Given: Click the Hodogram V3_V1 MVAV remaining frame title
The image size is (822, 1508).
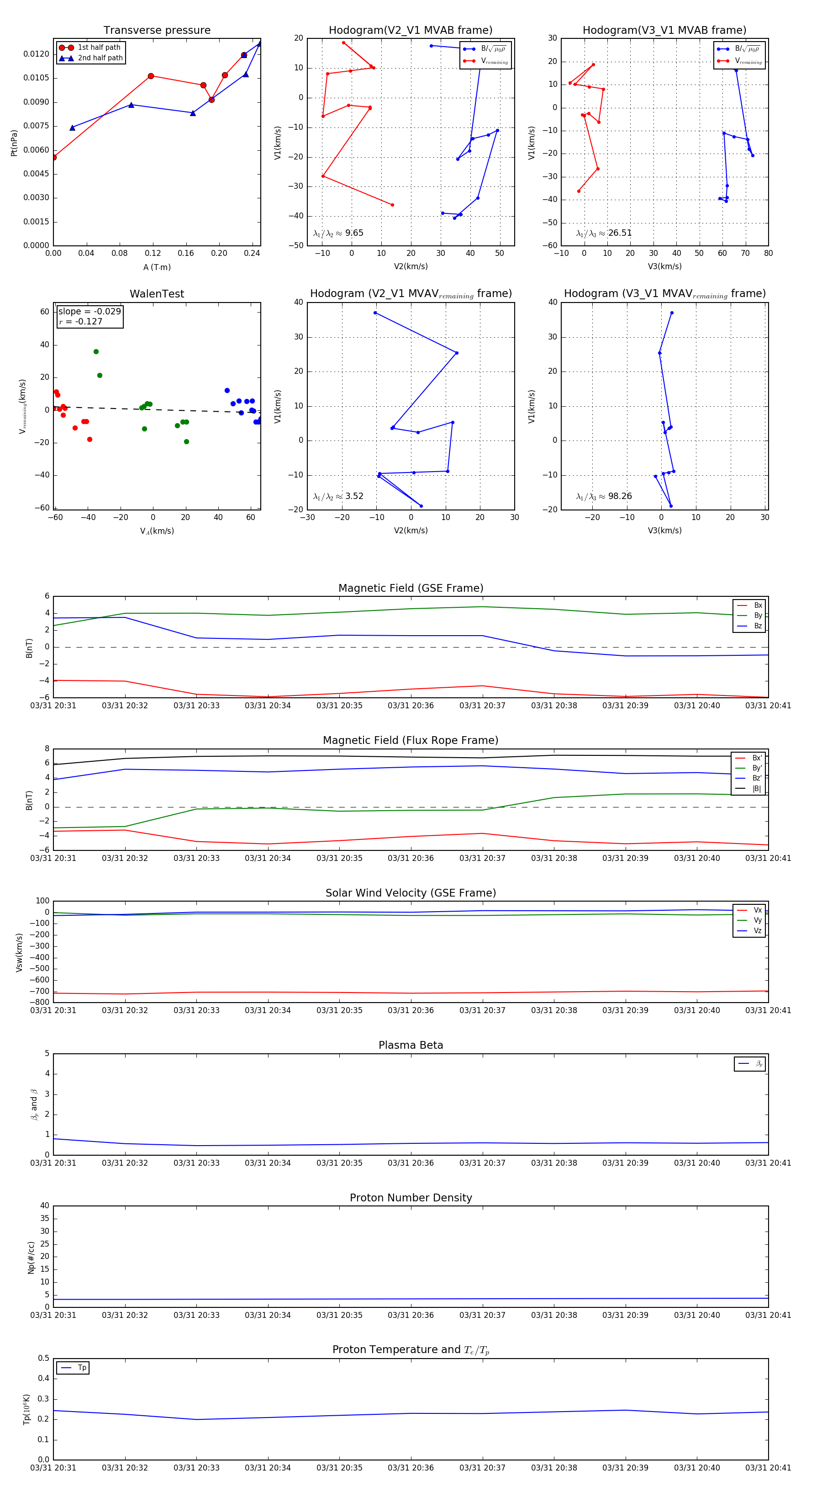Looking at the screenshot, I should click(x=664, y=294).
